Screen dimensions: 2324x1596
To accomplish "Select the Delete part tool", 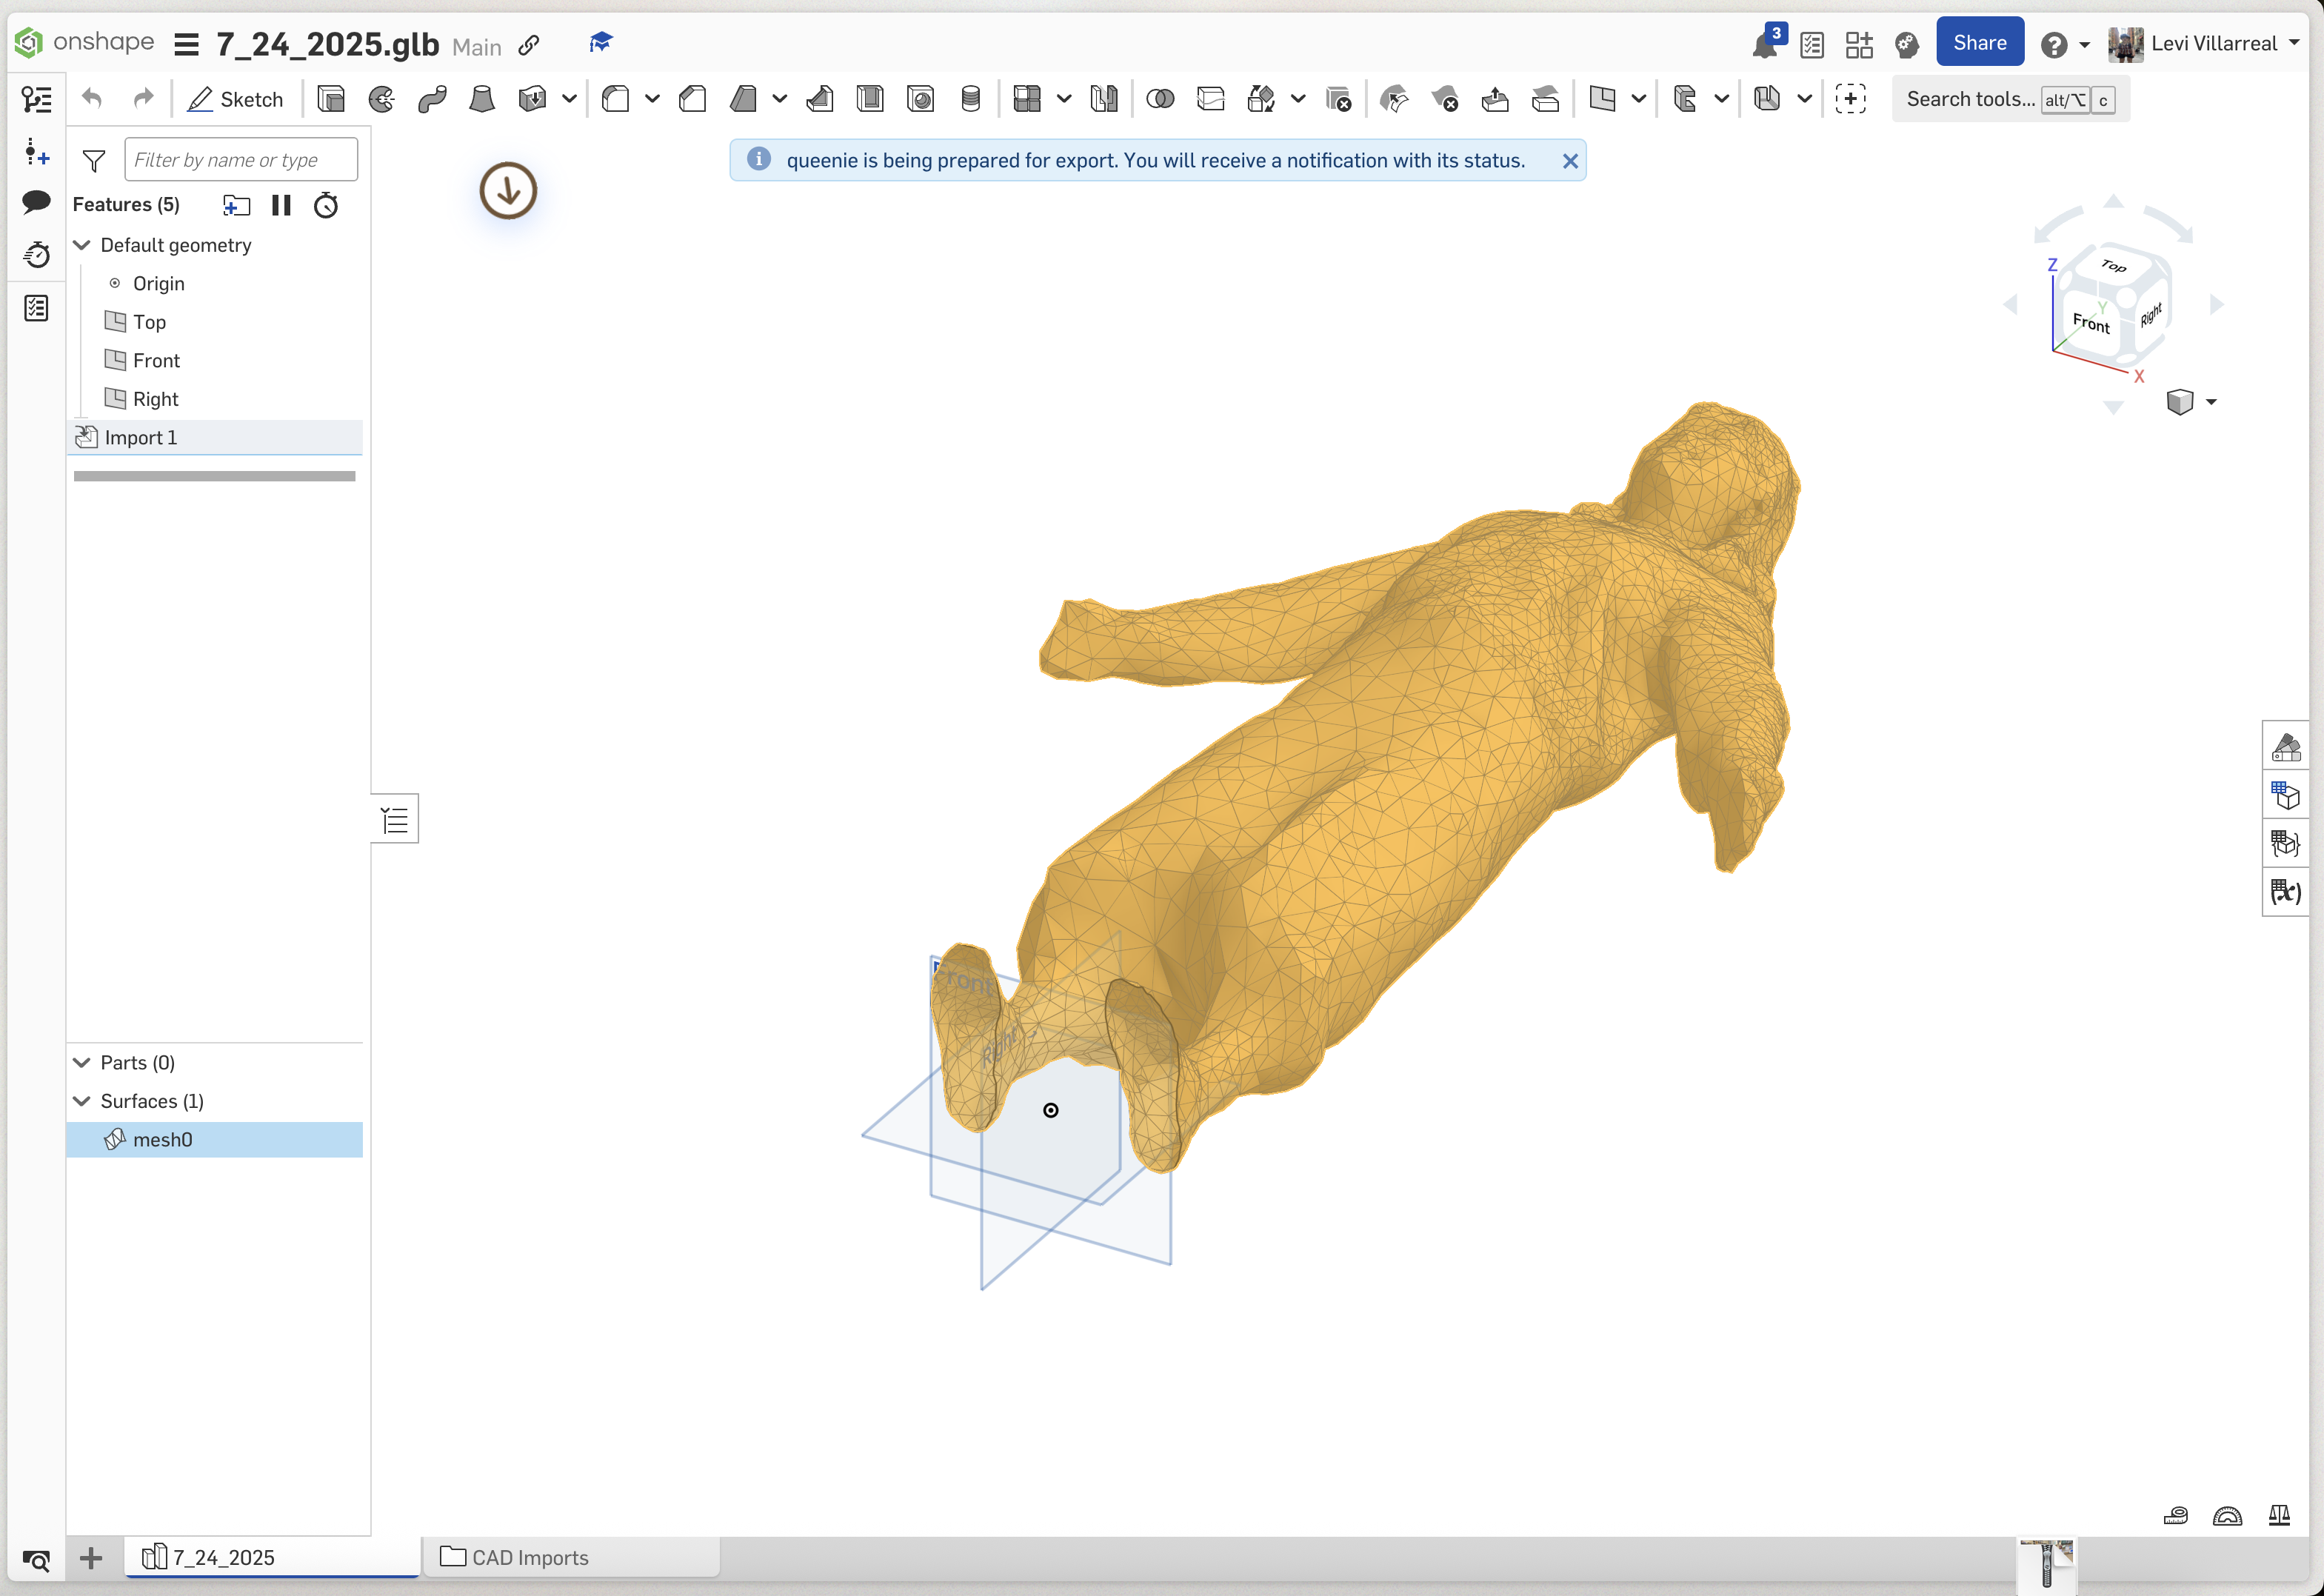I will [x=1338, y=99].
